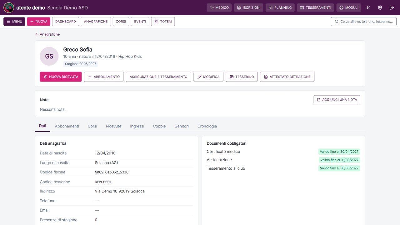Viewport: 400px width, 225px height.
Task: Switch to the Ricevute tab
Action: [113, 126]
